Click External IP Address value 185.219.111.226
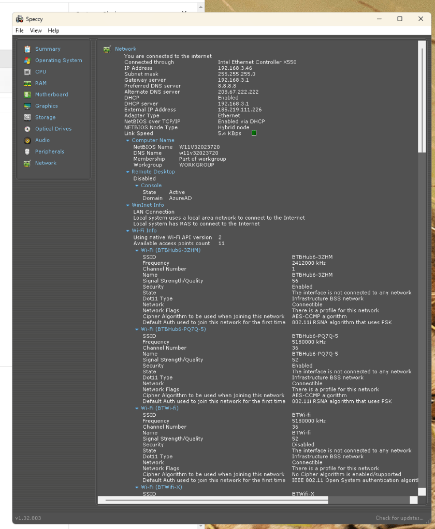 (x=240, y=110)
